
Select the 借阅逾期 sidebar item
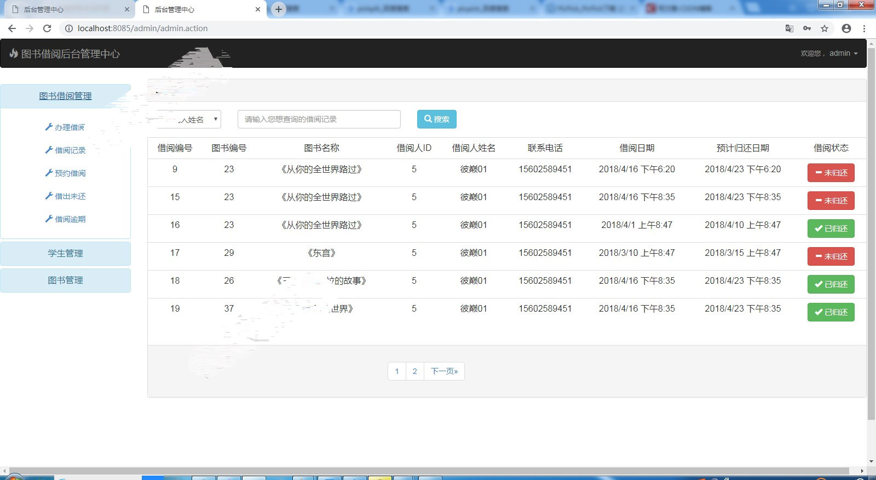pos(70,219)
